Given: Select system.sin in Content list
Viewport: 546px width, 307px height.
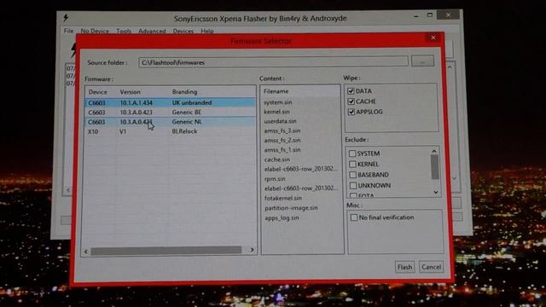Looking at the screenshot, I should point(278,102).
